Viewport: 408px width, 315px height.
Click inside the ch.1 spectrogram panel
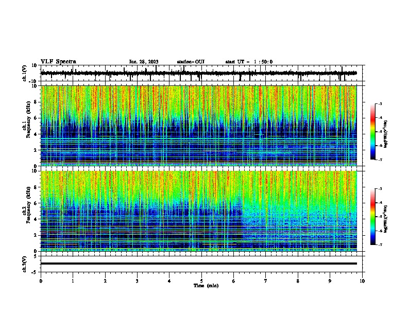(x=199, y=126)
